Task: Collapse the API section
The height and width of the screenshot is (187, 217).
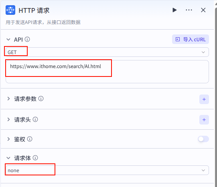Action: (x=8, y=40)
